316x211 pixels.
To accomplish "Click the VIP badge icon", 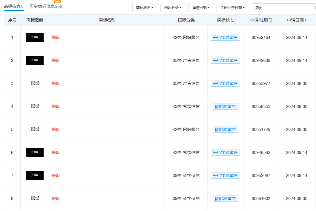I will [x=57, y=2].
